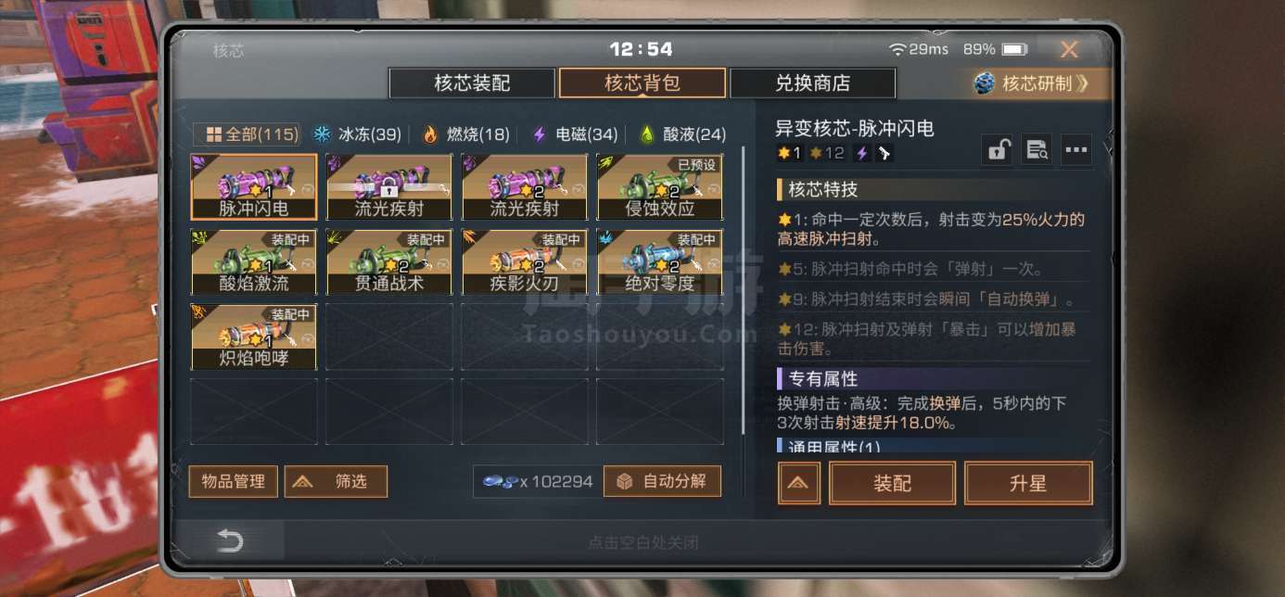
Task: Open the three-dots more options menu
Action: [x=1075, y=150]
